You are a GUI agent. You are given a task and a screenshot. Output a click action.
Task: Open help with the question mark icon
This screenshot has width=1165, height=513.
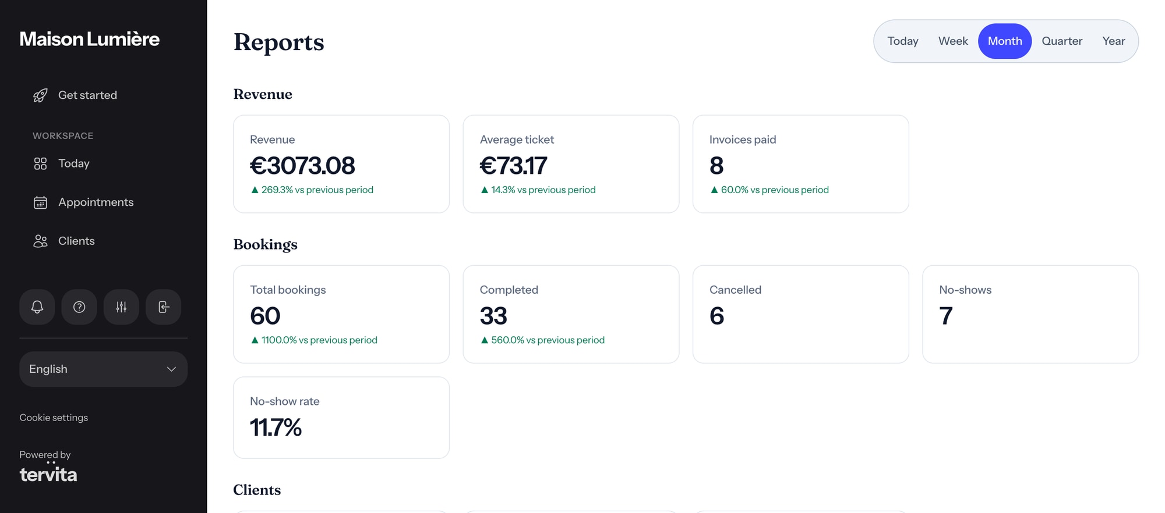(79, 307)
